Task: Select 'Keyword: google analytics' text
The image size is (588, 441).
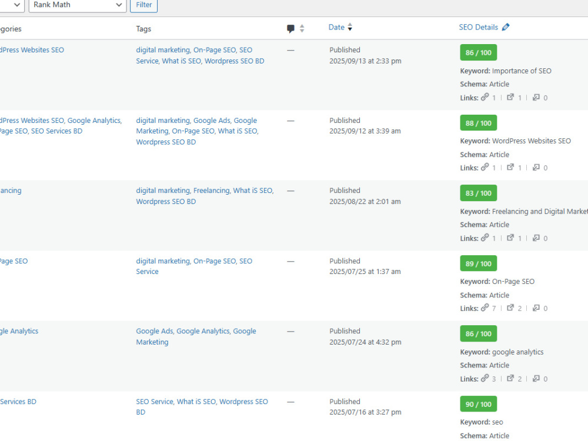Action: [502, 352]
